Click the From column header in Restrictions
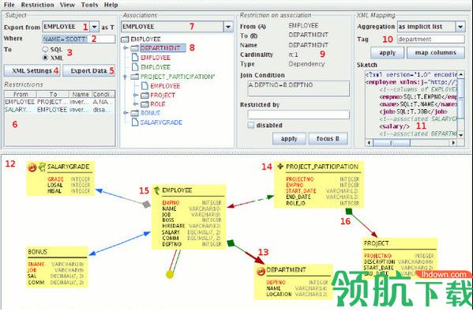The image size is (473, 312). pos(21,94)
